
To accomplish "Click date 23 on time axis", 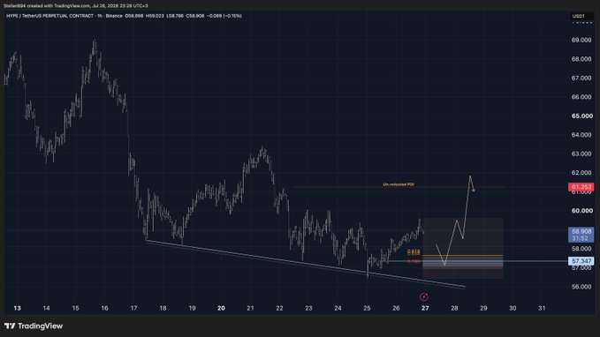I will pyautogui.click(x=308, y=308).
